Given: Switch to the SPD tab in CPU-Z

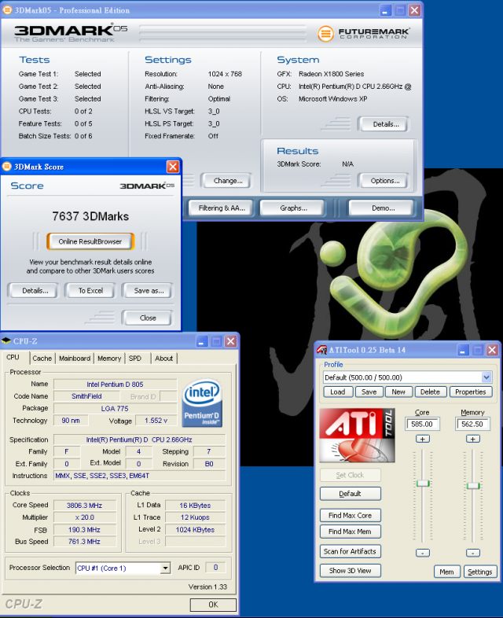Looking at the screenshot, I should (x=135, y=359).
